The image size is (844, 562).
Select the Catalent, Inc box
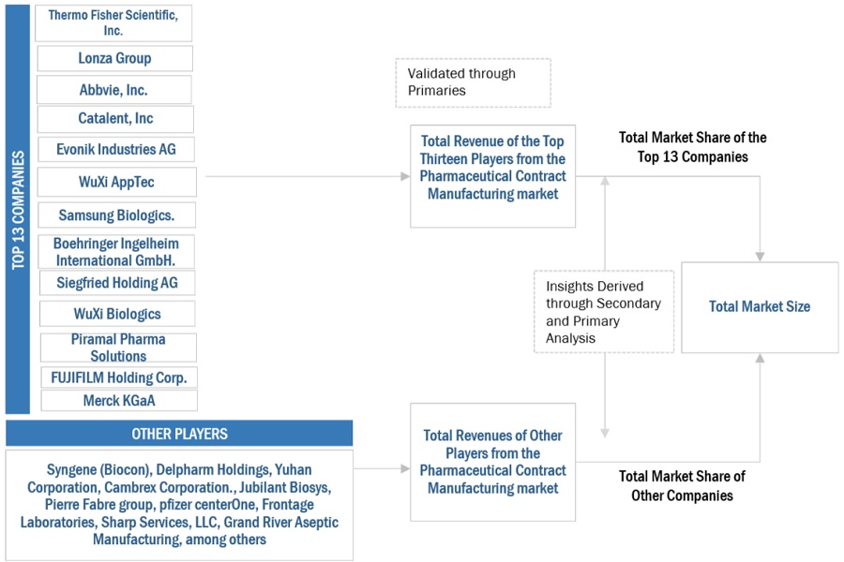[x=115, y=119]
